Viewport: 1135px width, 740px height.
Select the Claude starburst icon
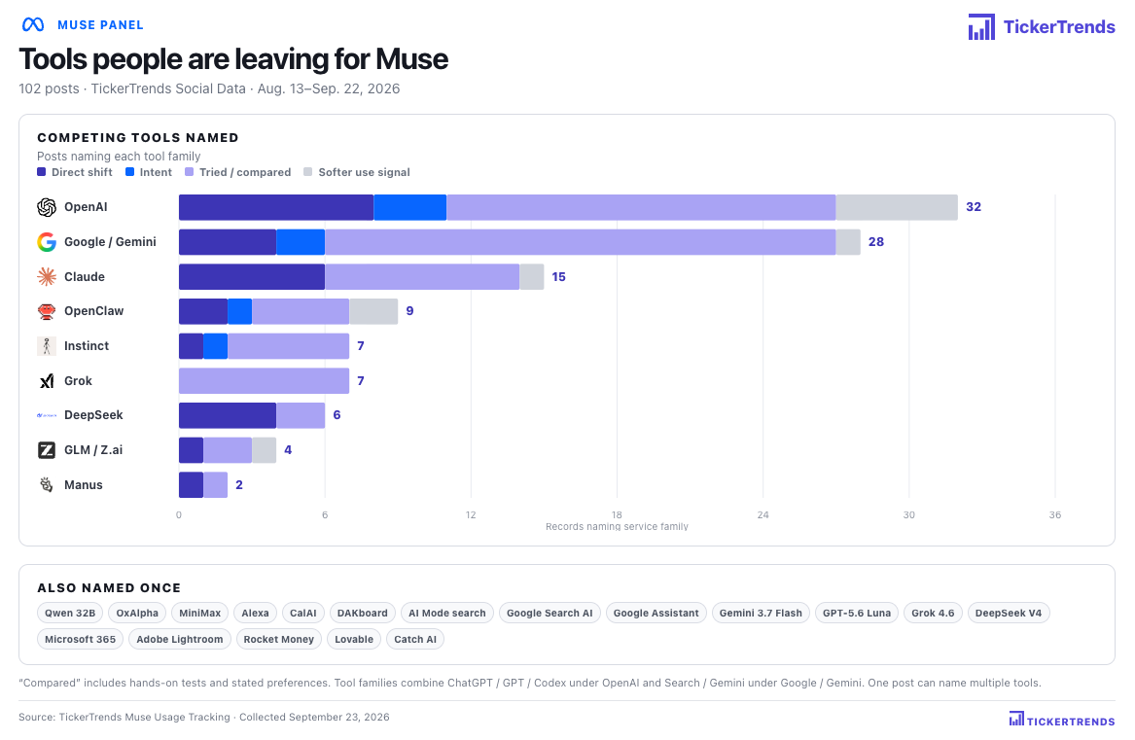click(x=47, y=276)
